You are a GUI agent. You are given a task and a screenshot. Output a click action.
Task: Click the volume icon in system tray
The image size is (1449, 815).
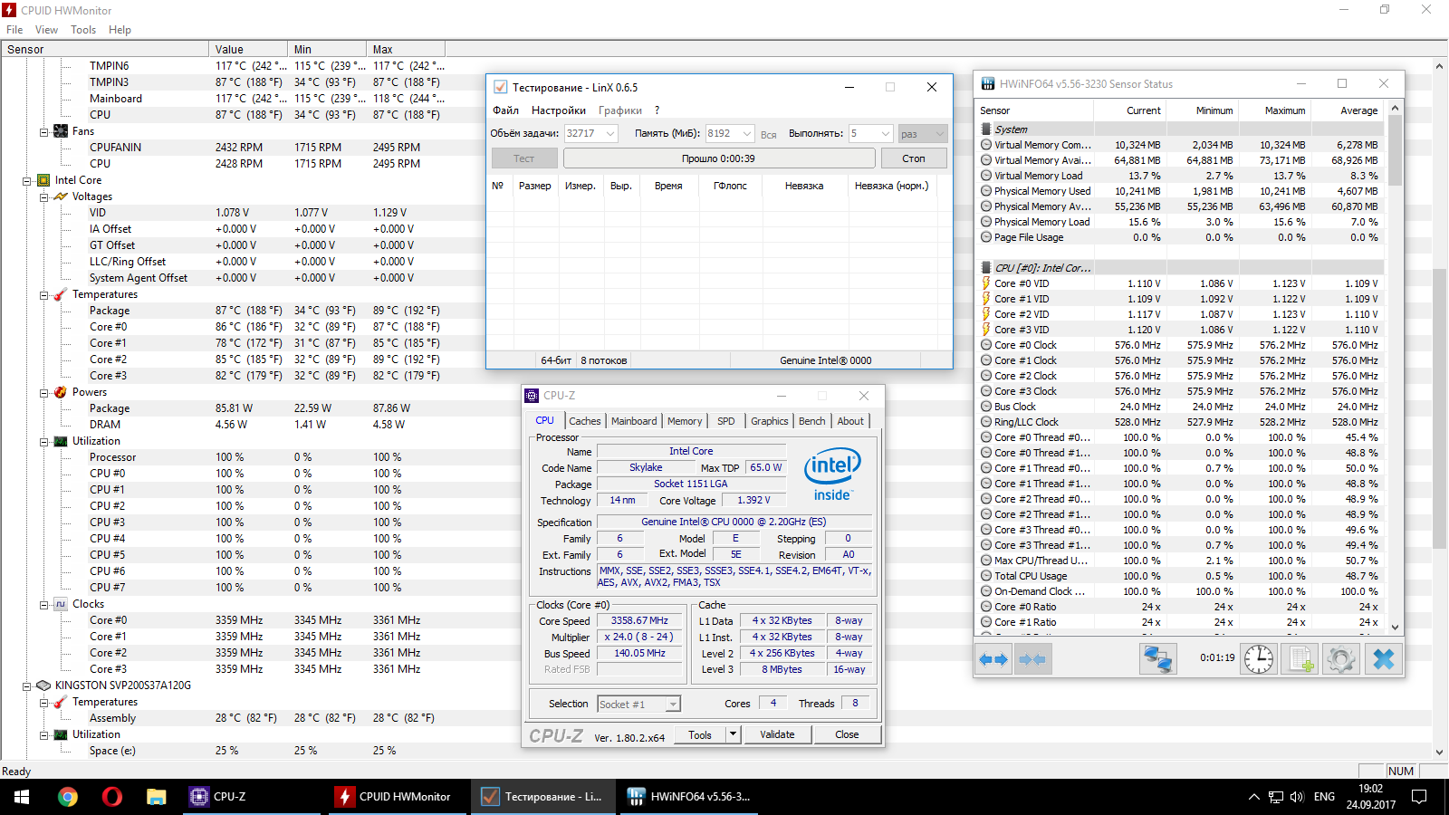(x=1297, y=797)
